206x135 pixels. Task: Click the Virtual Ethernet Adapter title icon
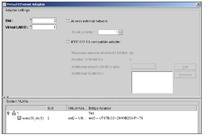point(4,4)
